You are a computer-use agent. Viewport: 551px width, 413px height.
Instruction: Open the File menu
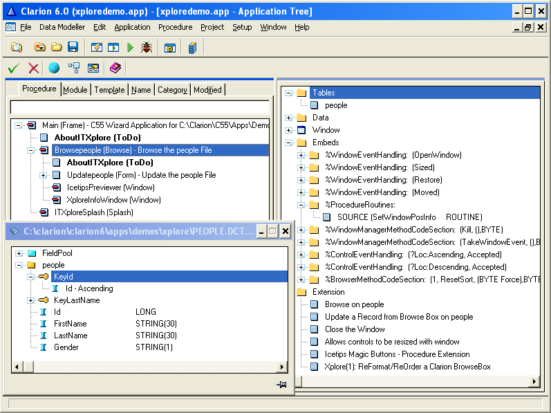pyautogui.click(x=26, y=27)
